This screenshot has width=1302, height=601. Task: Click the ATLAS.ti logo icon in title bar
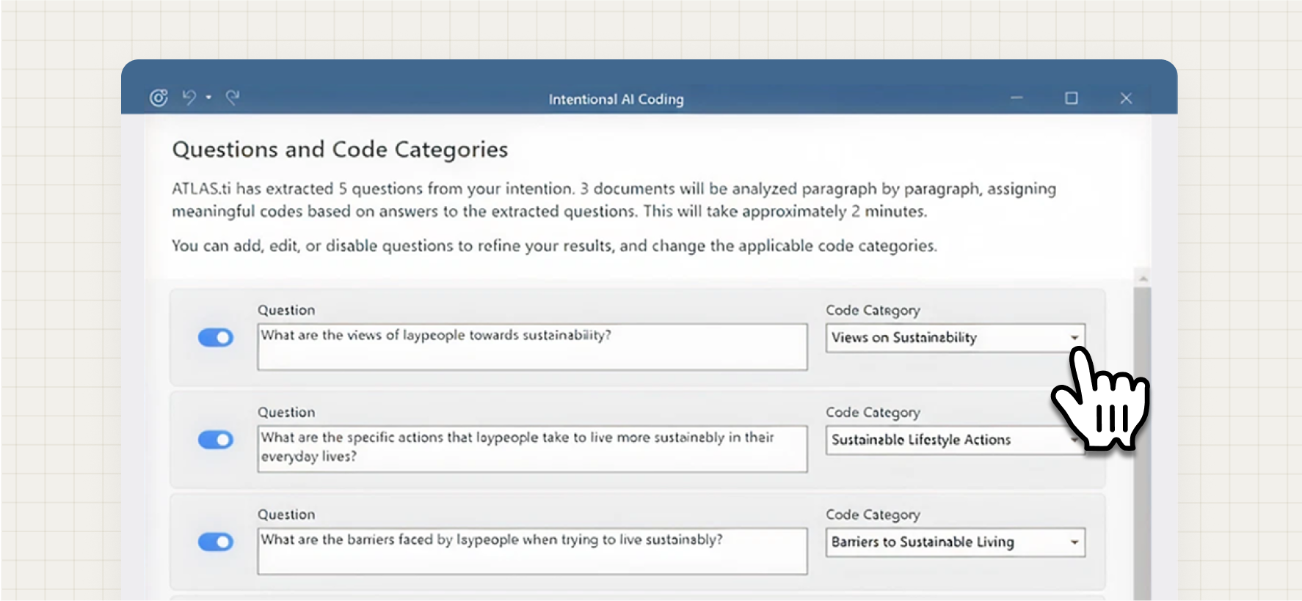pos(159,97)
